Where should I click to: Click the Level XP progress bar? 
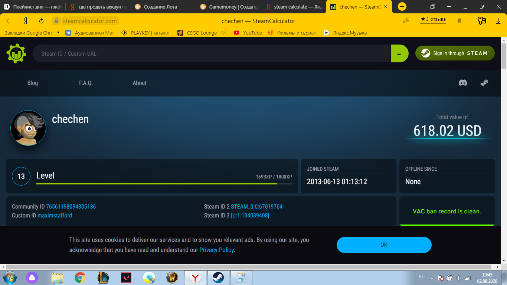[164, 183]
